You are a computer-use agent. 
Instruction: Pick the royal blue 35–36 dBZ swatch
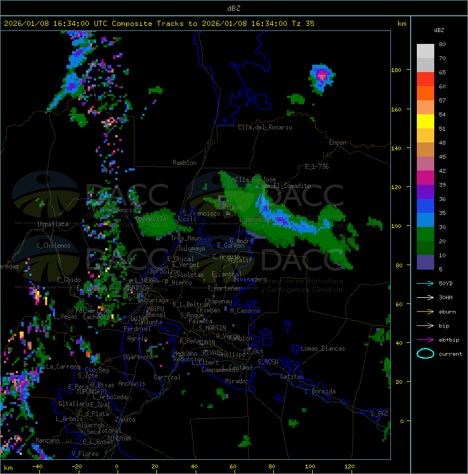(x=425, y=205)
